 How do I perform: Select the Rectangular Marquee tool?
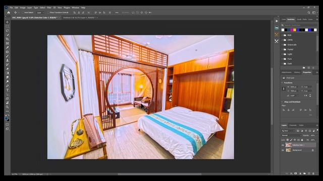[x=8, y=26]
